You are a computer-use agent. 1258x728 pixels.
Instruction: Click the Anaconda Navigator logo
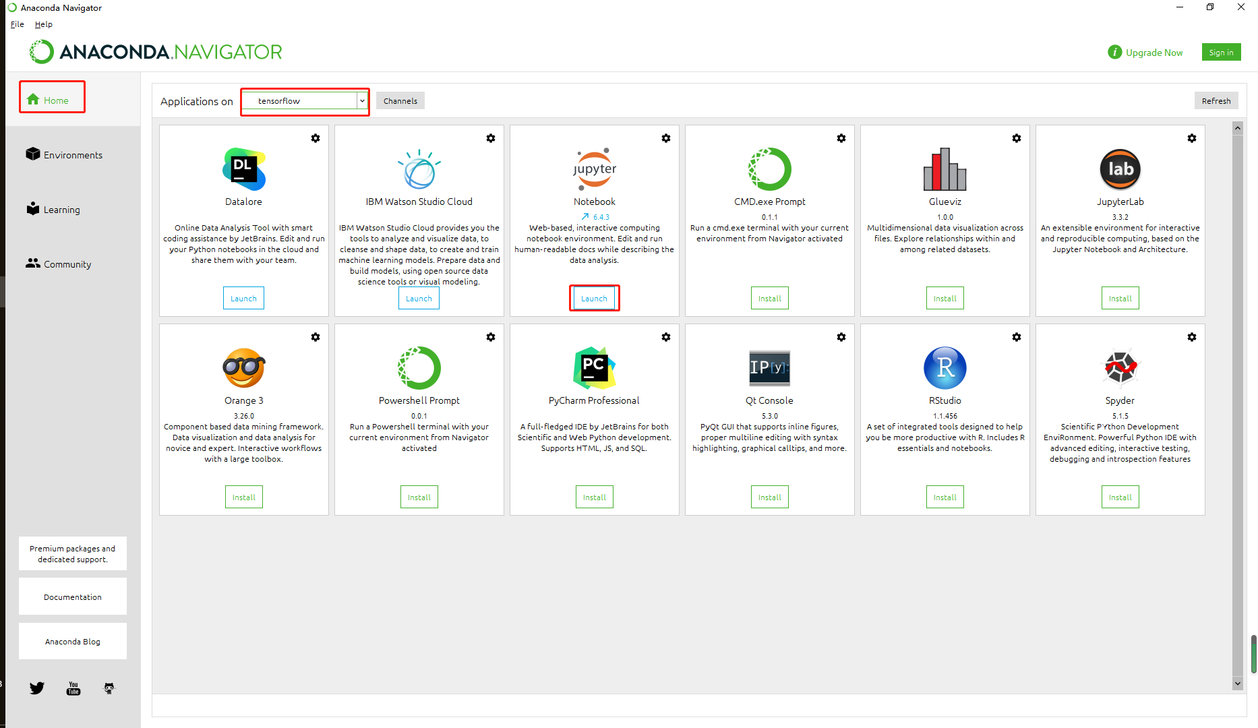pyautogui.click(x=156, y=52)
